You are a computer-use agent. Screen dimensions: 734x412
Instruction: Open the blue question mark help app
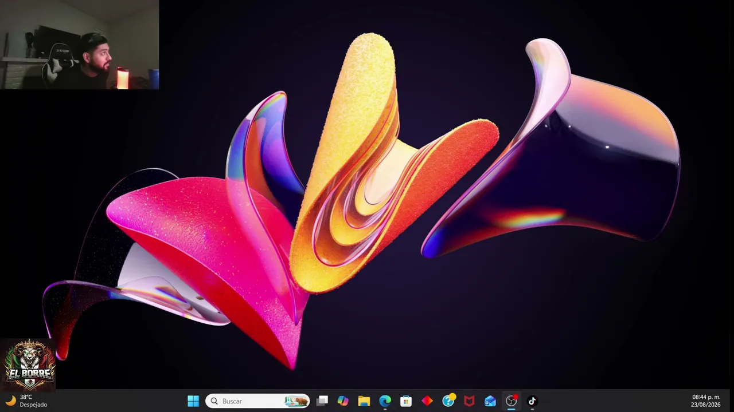click(x=448, y=401)
